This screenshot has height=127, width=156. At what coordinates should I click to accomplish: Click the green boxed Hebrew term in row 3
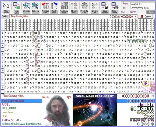point(136,41)
